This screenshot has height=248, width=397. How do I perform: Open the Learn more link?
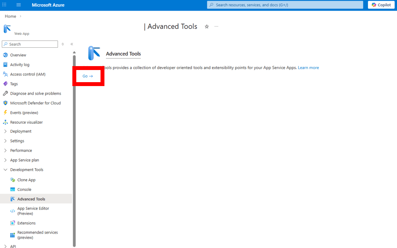click(308, 68)
